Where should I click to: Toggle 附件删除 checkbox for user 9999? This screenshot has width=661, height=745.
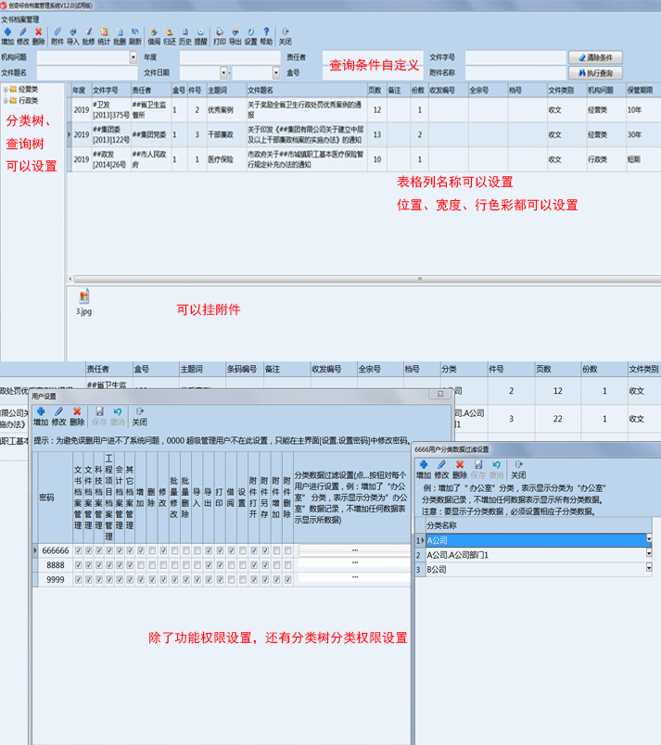288,580
